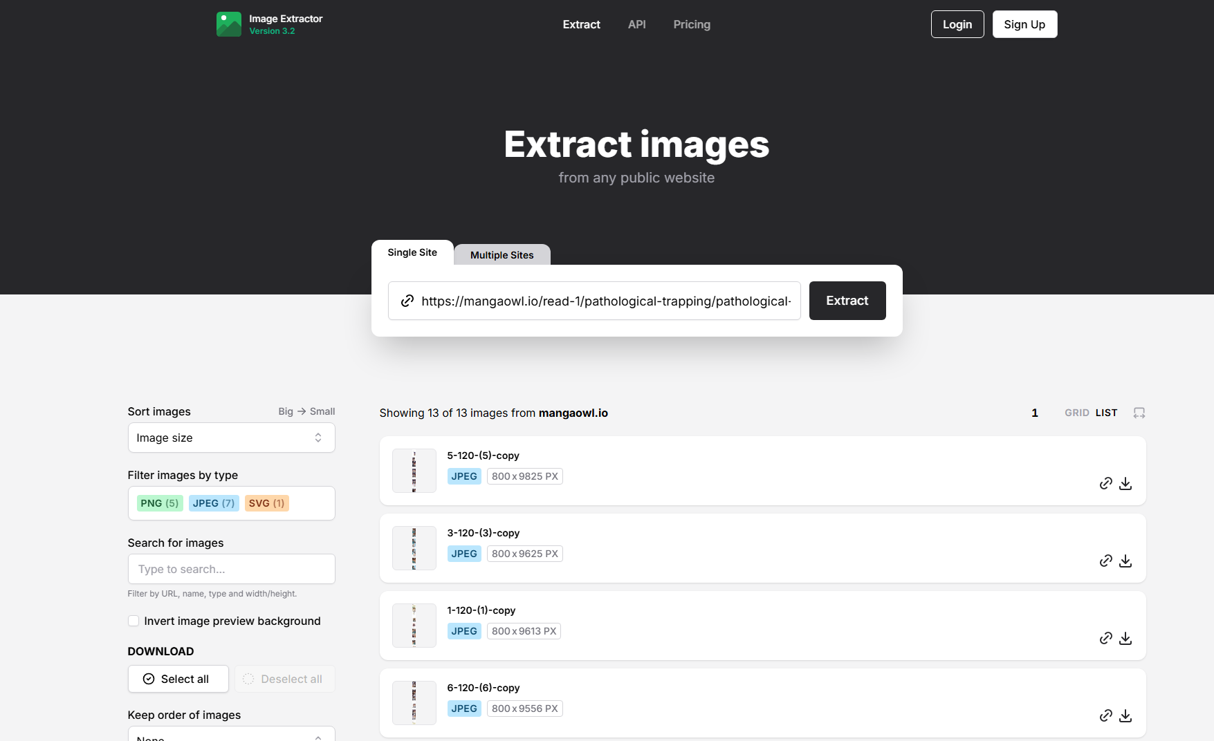Download the 1-120-(1)-copy image
1214x741 pixels.
pyautogui.click(x=1125, y=638)
